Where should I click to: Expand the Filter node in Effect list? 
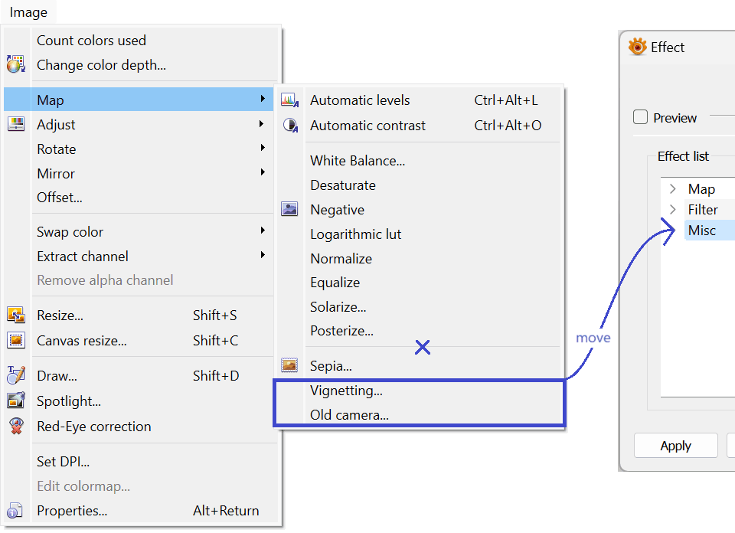point(673,210)
